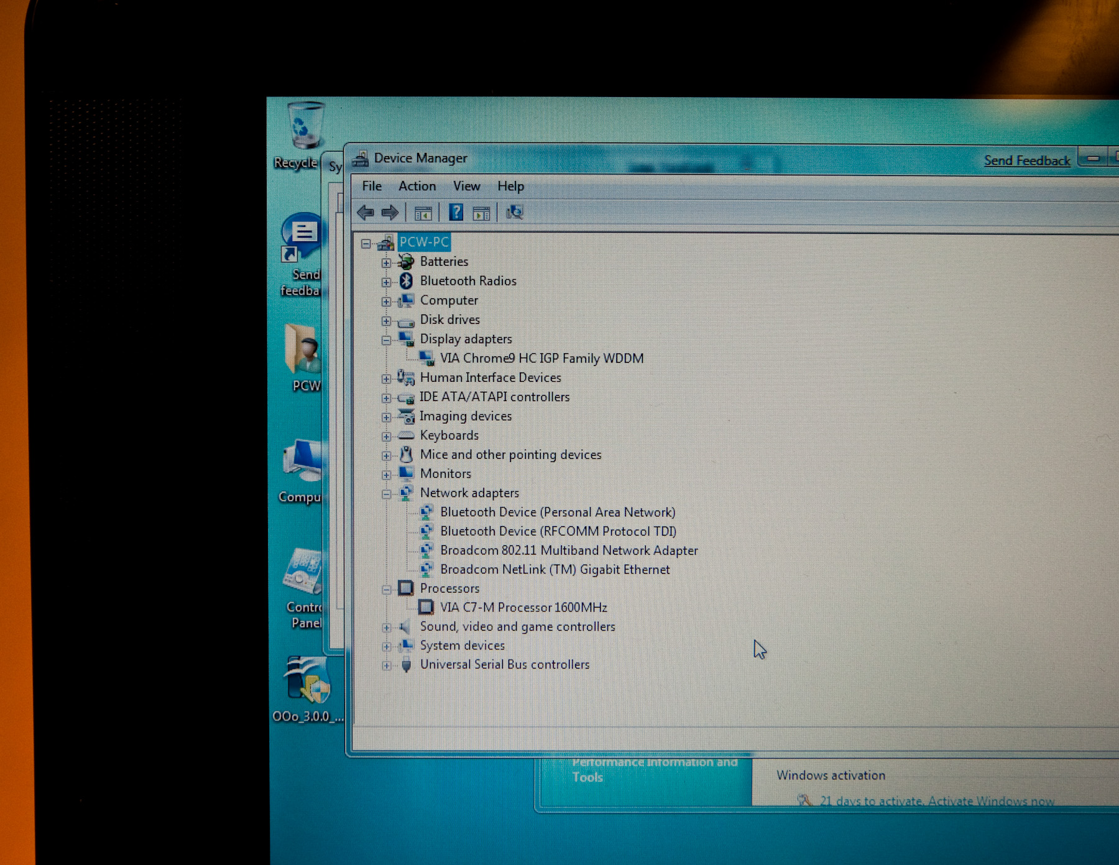Click the Send Feedback link
Viewport: 1119px width, 865px height.
[x=1026, y=160]
